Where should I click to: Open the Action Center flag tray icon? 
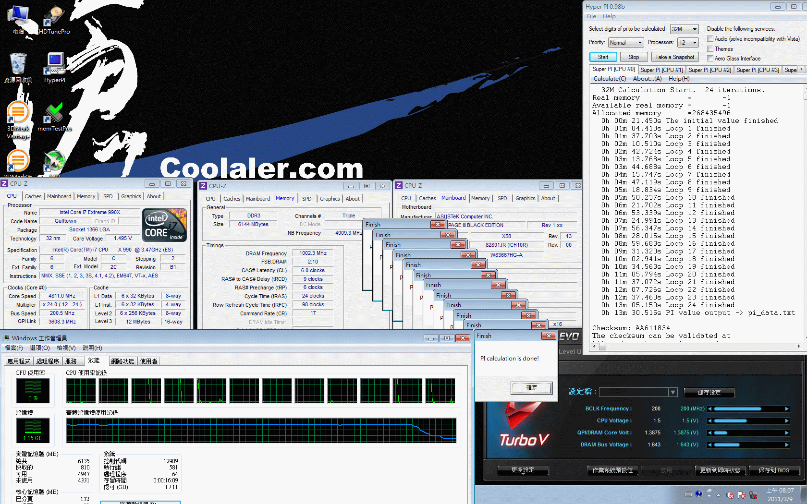tap(742, 495)
